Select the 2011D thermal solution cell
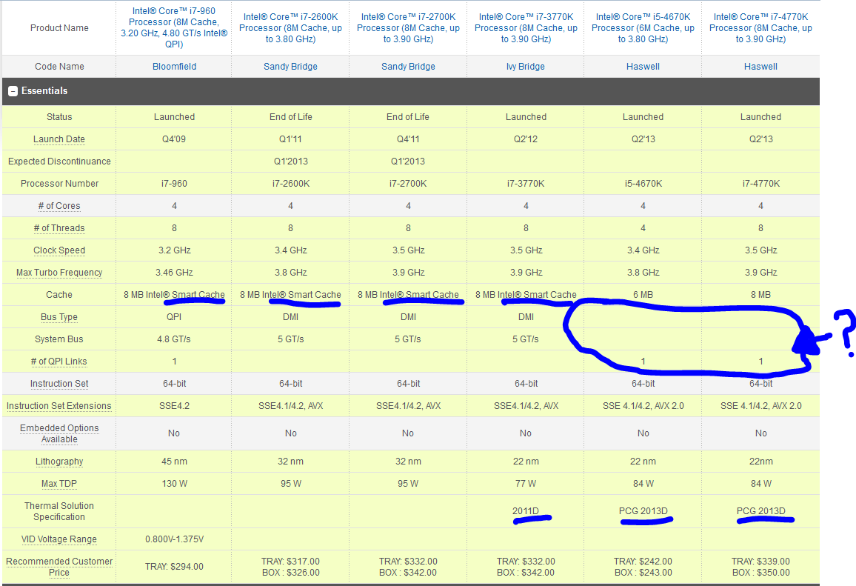 (526, 511)
